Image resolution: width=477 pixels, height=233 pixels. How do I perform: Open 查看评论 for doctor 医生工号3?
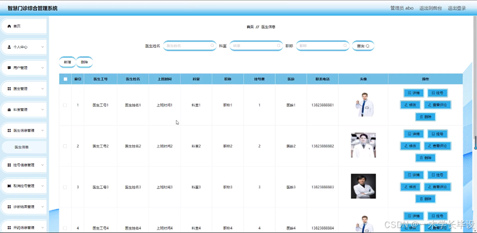click(x=437, y=187)
